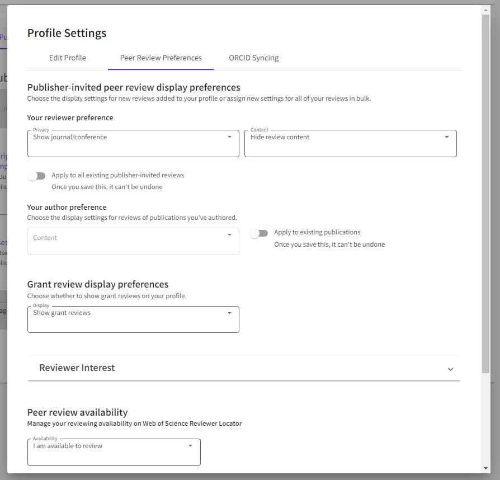Select the Peer Review Preferences tab
This screenshot has height=480, width=500.
point(161,58)
